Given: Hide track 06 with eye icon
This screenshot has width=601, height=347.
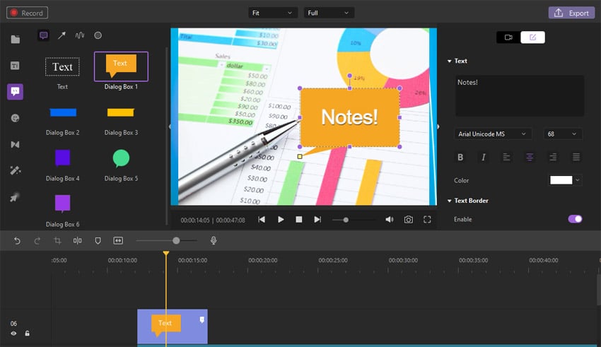Looking at the screenshot, I should click(x=14, y=333).
